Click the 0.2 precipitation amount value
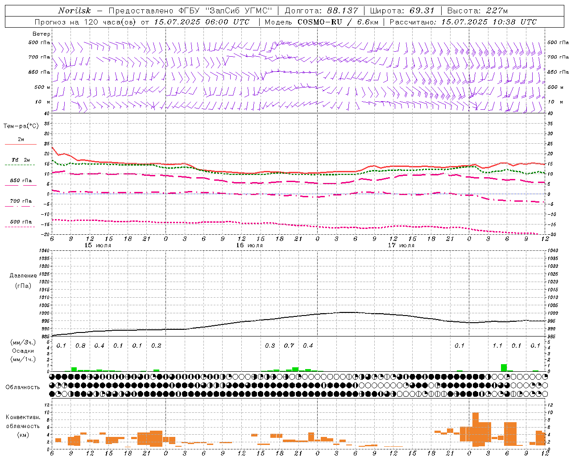 tap(156, 345)
